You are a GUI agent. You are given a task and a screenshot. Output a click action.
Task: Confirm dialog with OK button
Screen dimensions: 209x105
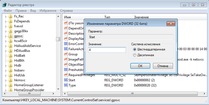point(140,66)
